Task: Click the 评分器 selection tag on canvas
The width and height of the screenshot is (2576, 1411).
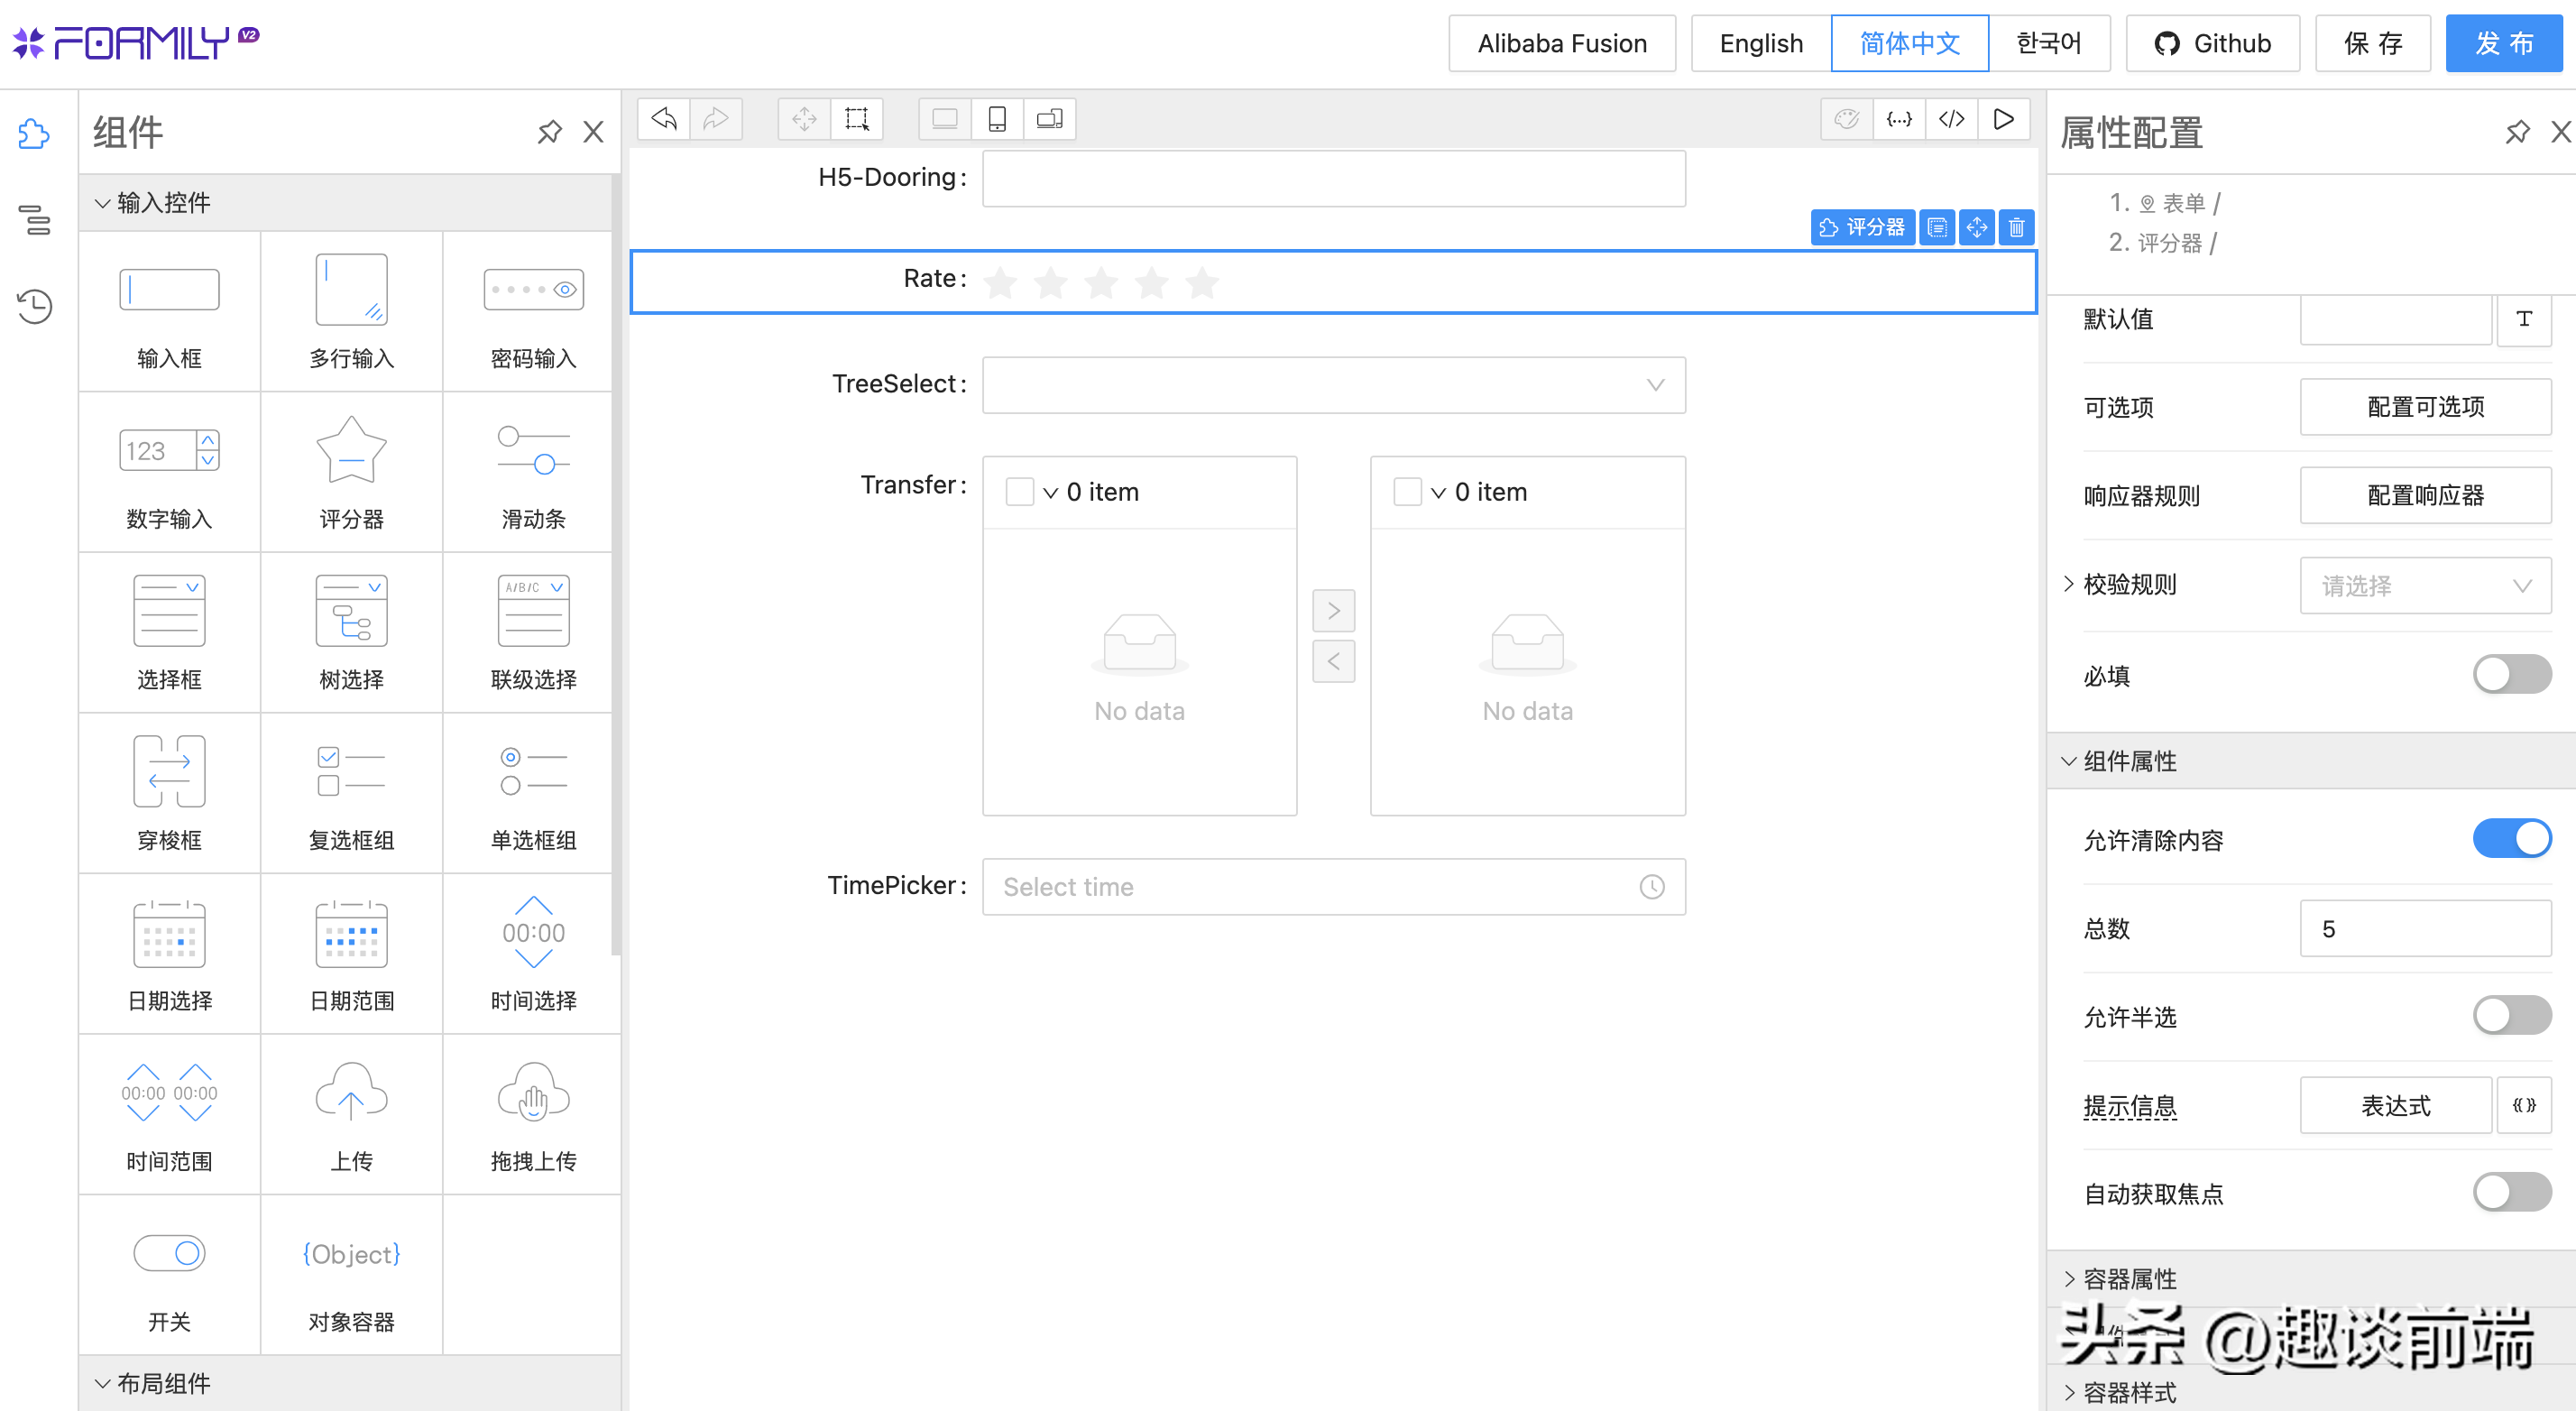Action: coord(1863,228)
